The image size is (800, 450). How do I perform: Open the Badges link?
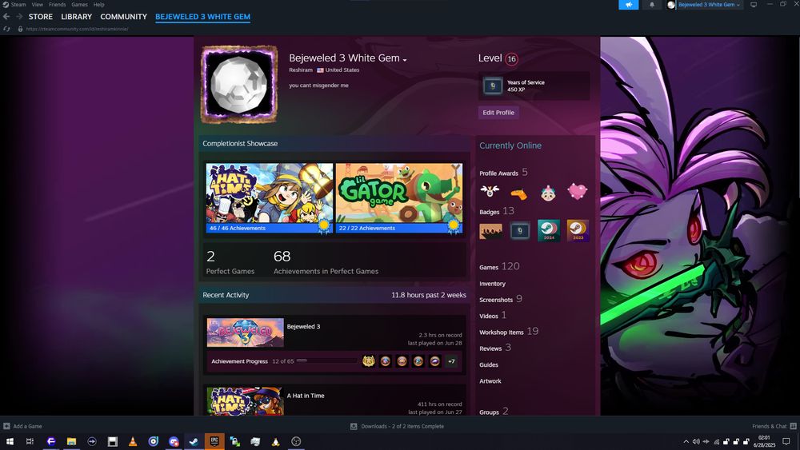click(490, 212)
